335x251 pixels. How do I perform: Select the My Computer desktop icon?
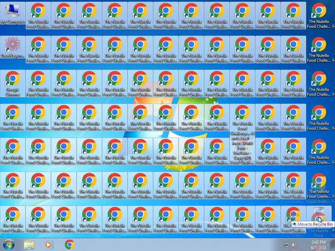click(13, 13)
